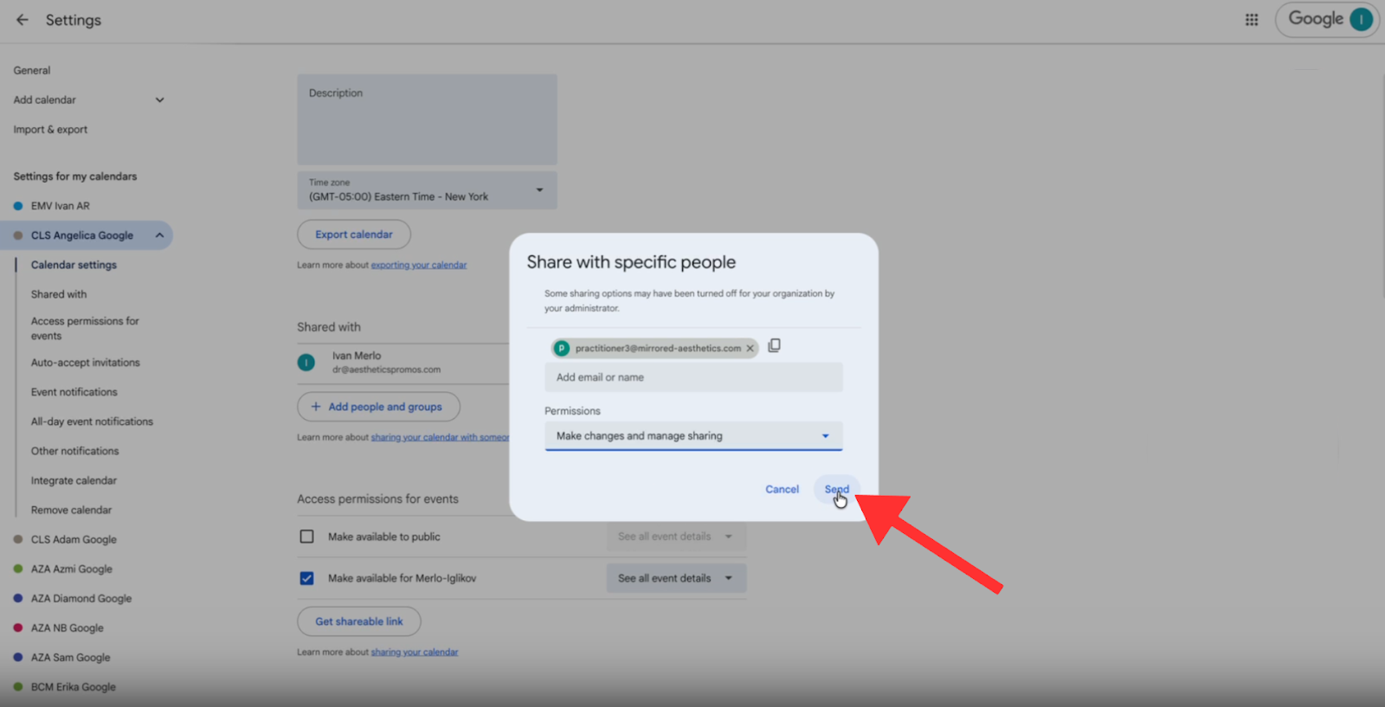Open Integrate calendar settings
The height and width of the screenshot is (707, 1385).
(x=74, y=480)
